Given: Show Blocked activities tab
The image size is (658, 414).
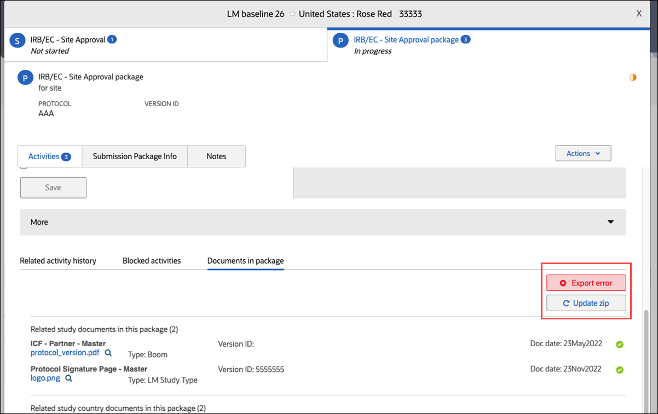Looking at the screenshot, I should (152, 261).
